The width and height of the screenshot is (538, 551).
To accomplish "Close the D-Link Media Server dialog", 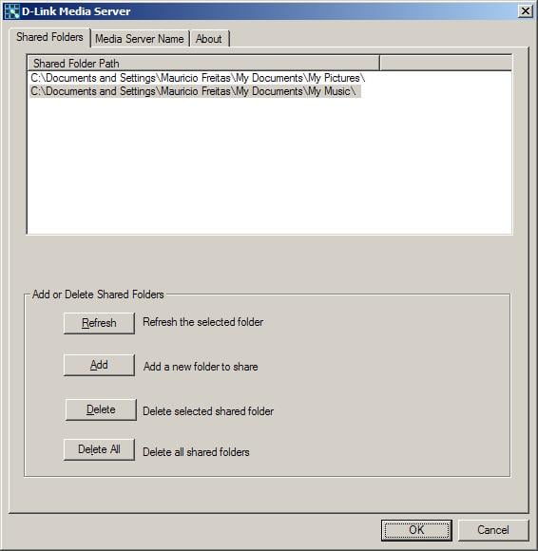I will pyautogui.click(x=526, y=11).
